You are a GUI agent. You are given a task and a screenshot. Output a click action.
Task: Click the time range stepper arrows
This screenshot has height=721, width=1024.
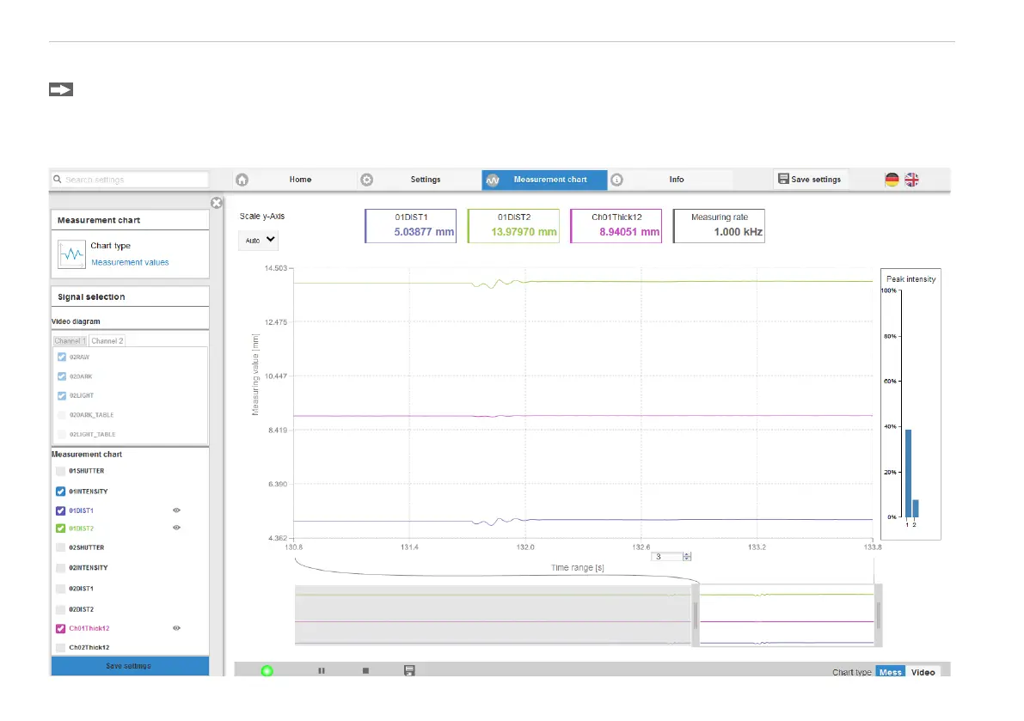coord(687,557)
